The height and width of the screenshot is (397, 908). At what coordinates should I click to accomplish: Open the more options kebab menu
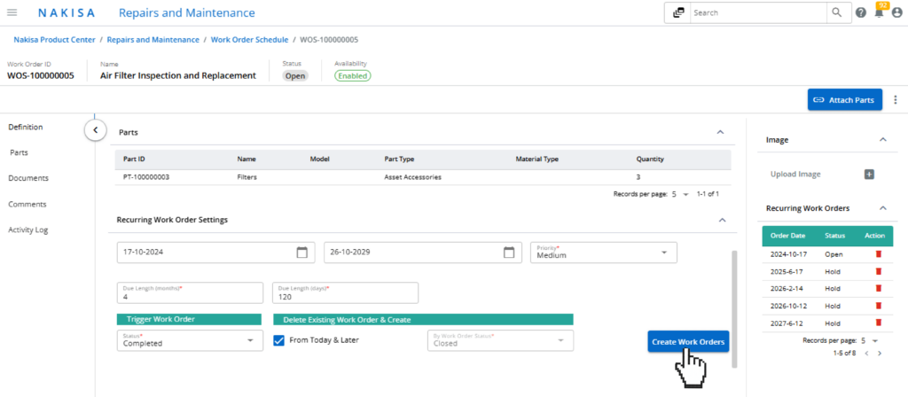point(896,100)
